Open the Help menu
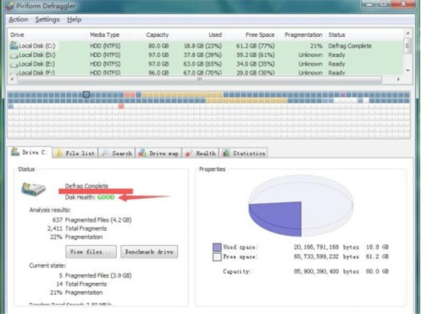The width and height of the screenshot is (421, 314). [74, 20]
